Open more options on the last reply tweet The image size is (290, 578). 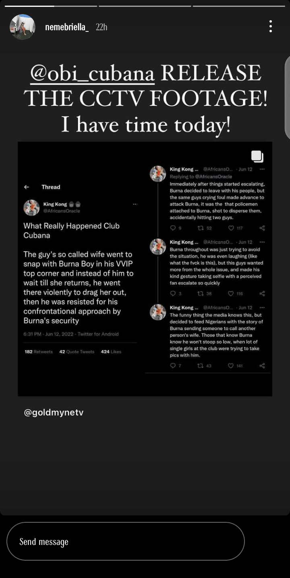click(262, 308)
